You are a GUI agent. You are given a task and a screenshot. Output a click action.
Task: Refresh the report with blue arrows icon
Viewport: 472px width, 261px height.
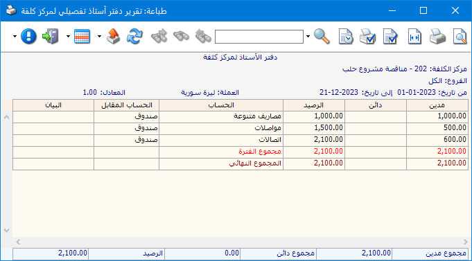[134, 37]
